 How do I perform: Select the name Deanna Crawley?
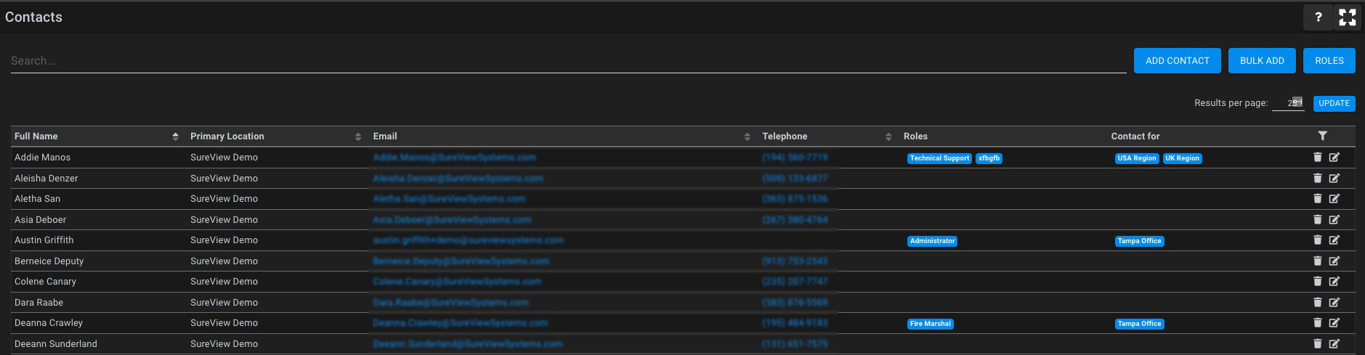(49, 322)
